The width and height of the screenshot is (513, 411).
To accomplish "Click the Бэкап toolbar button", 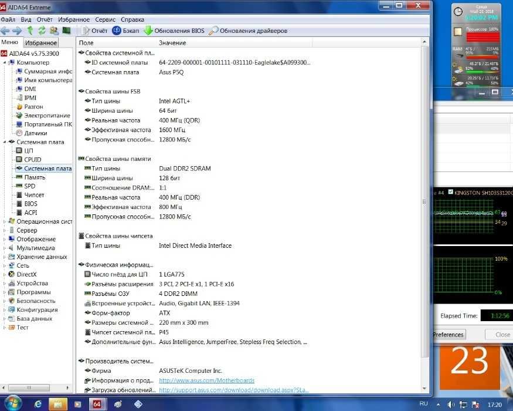I will click(125, 31).
